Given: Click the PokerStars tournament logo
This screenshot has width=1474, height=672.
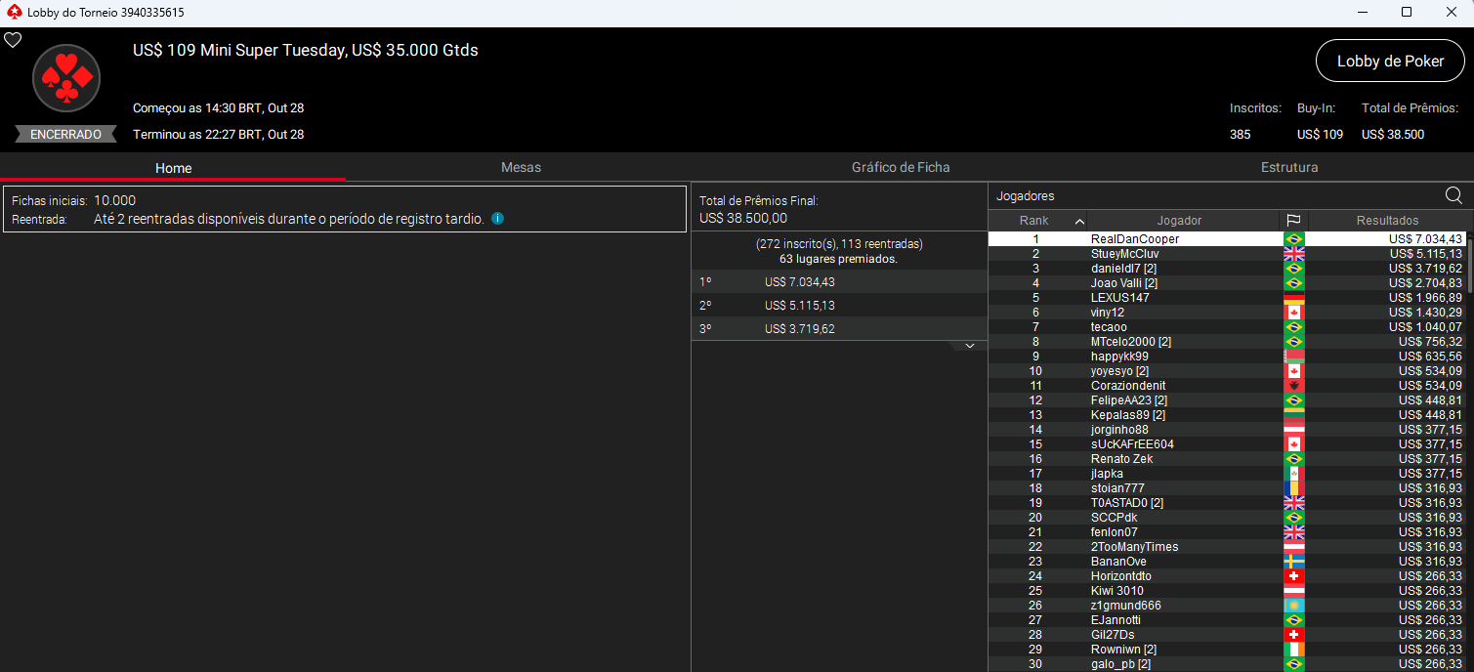Looking at the screenshot, I should pyautogui.click(x=66, y=78).
